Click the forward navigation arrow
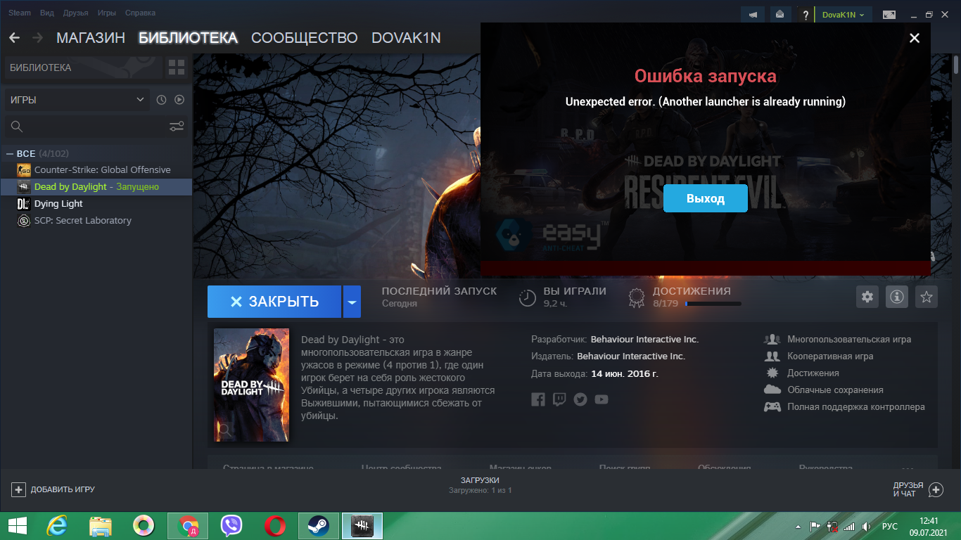The width and height of the screenshot is (961, 540). point(37,38)
